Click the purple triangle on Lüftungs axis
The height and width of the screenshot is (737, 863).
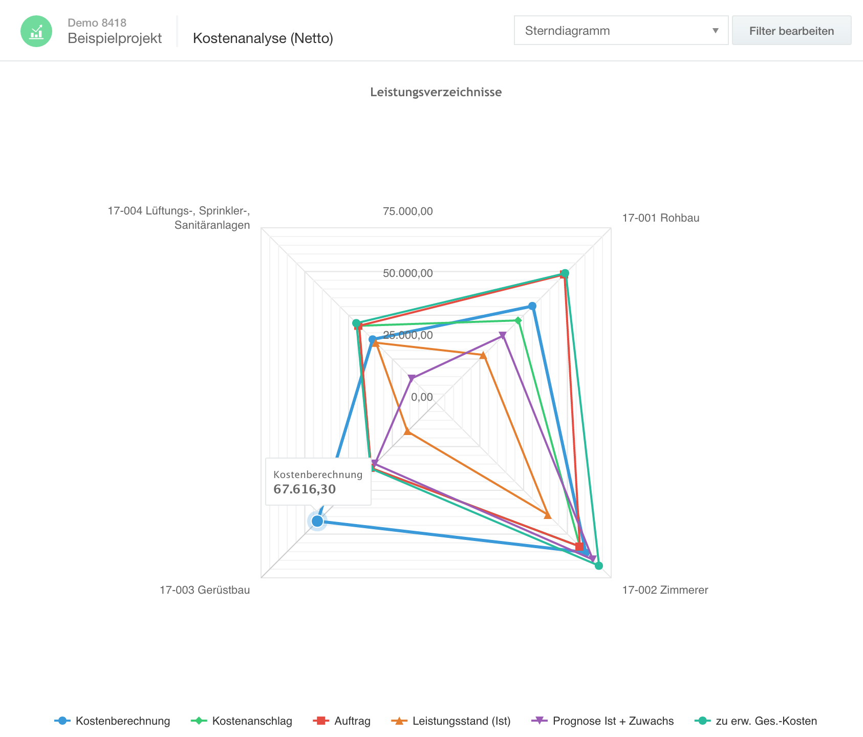tap(411, 378)
